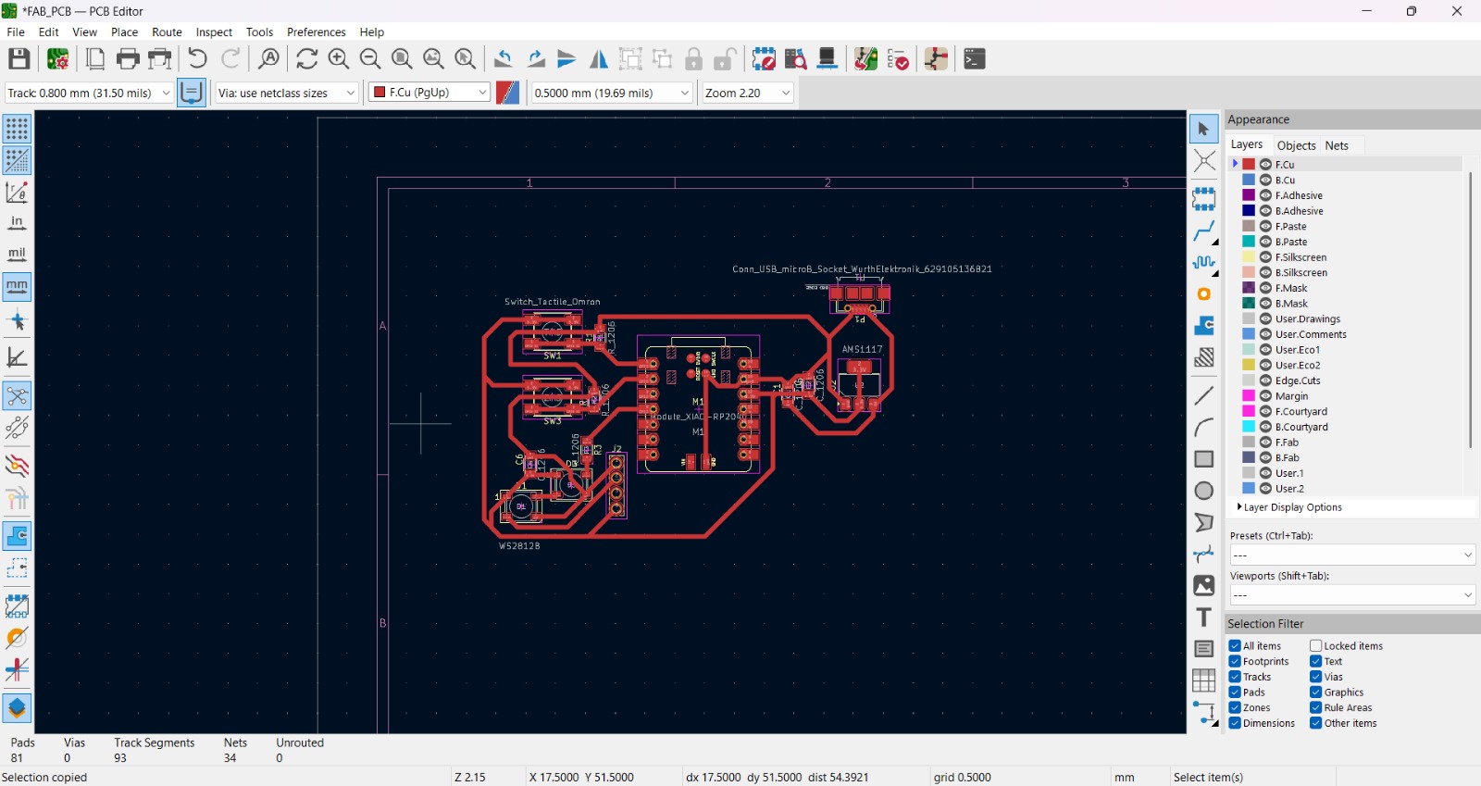Select the Route Tracks tool
The height and width of the screenshot is (786, 1481).
(x=1203, y=231)
